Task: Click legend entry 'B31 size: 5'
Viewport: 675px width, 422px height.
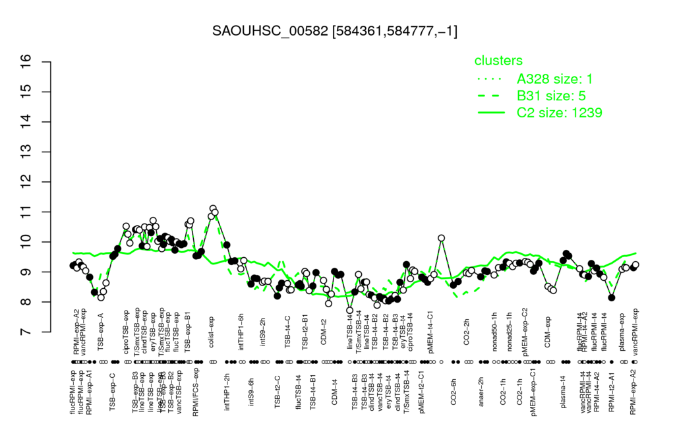Action: [551, 96]
